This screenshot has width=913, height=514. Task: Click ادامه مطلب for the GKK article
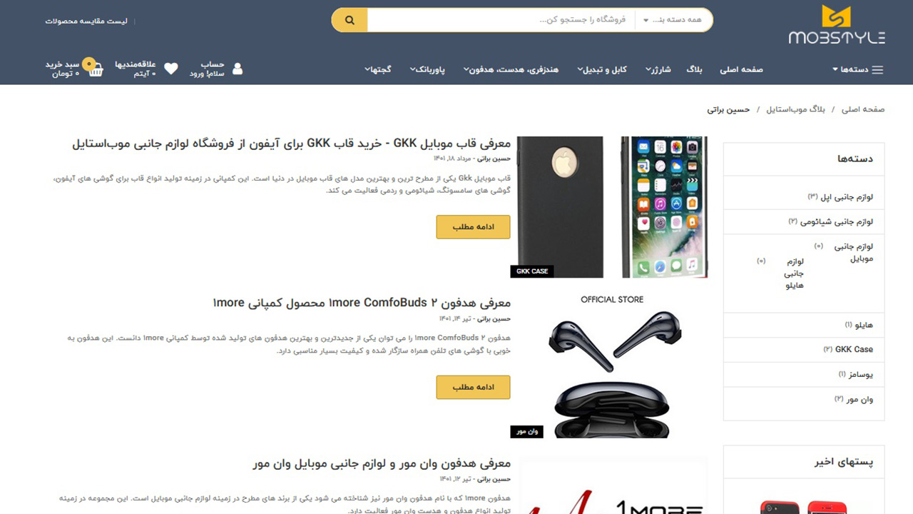(473, 227)
